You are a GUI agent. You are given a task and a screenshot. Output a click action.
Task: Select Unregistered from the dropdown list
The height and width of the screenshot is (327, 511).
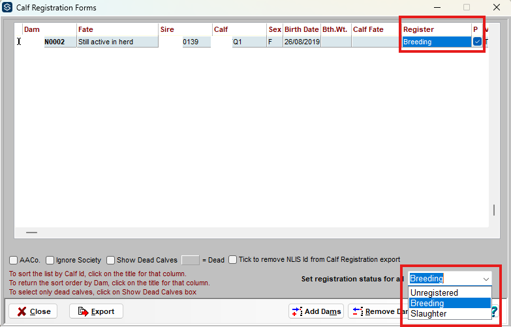tap(434, 293)
